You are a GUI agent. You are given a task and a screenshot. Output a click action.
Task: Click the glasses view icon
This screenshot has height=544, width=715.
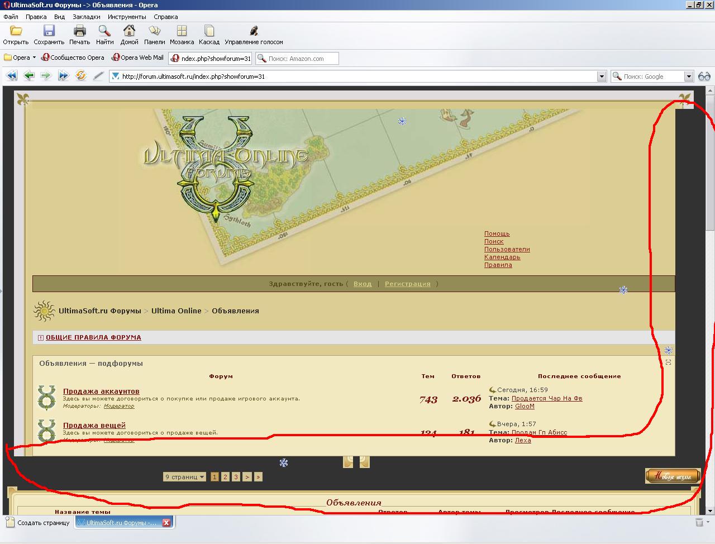coord(704,77)
